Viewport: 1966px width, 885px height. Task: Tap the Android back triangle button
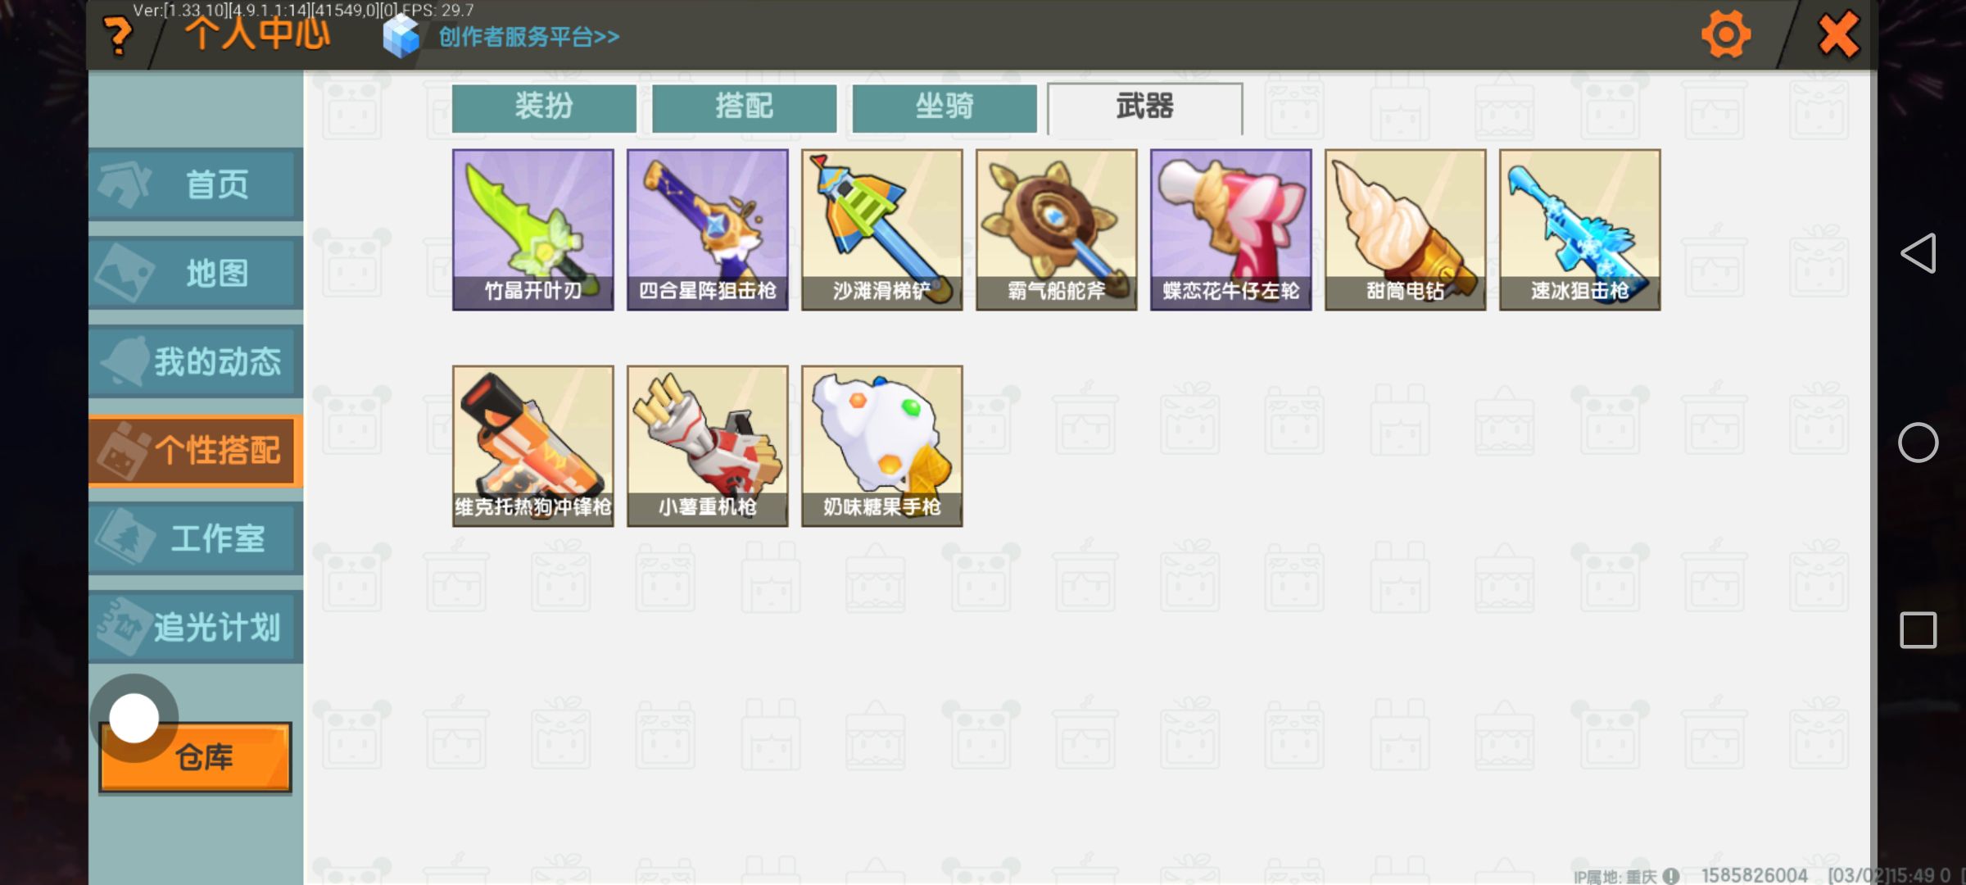pyautogui.click(x=1918, y=252)
